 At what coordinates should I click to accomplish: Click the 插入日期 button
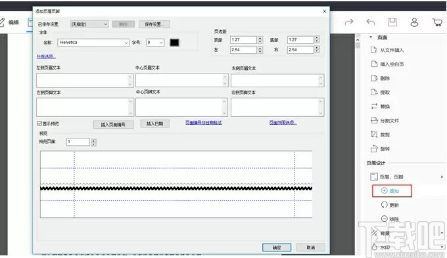coord(154,123)
